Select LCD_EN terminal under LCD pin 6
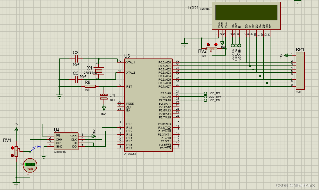The image size is (319, 190). point(239,45)
